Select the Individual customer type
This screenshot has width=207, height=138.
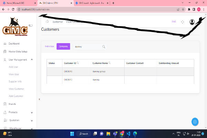click(x=50, y=46)
